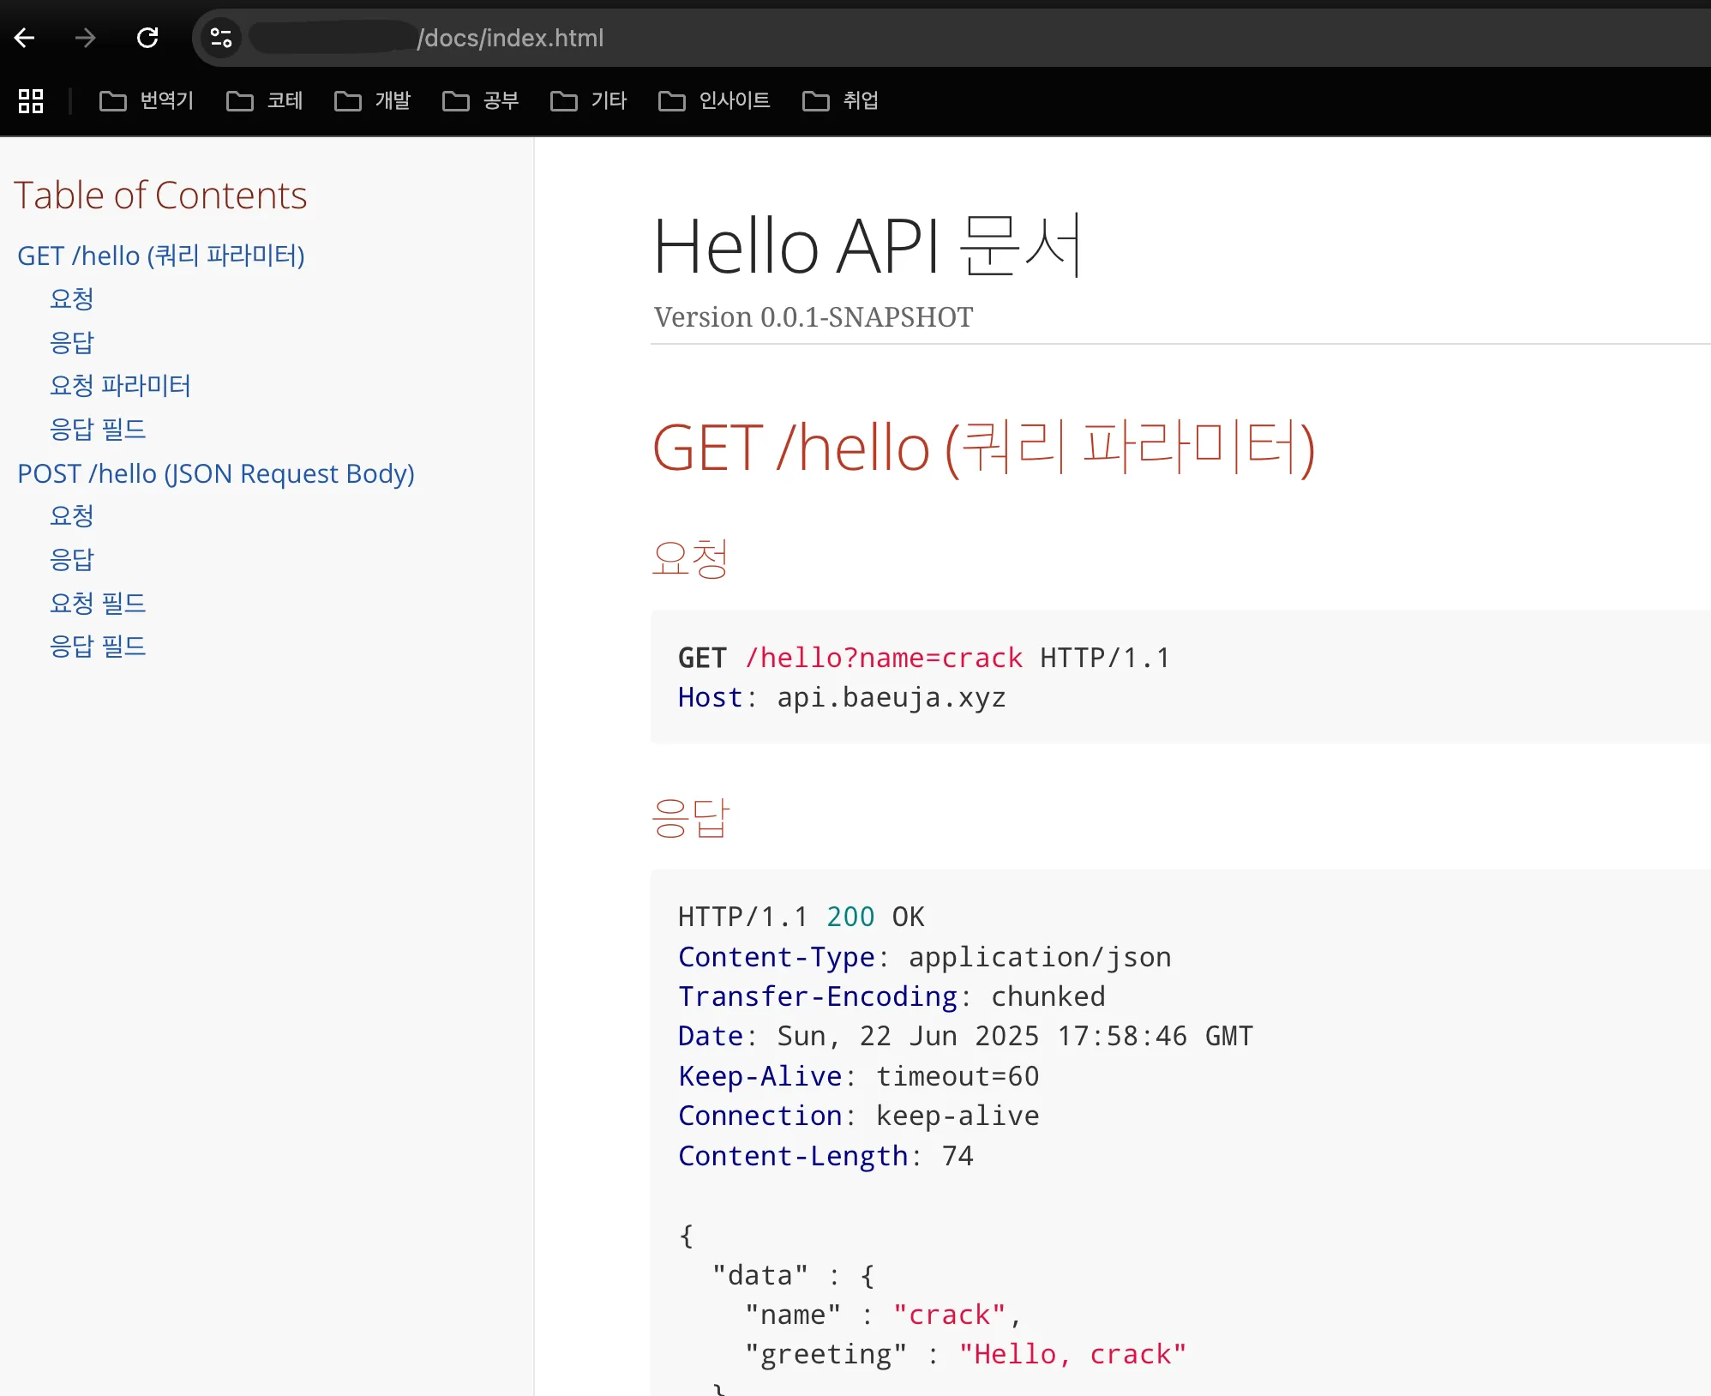This screenshot has width=1711, height=1396.
Task: Open the 코테 bookmark folder
Action: pos(265,101)
